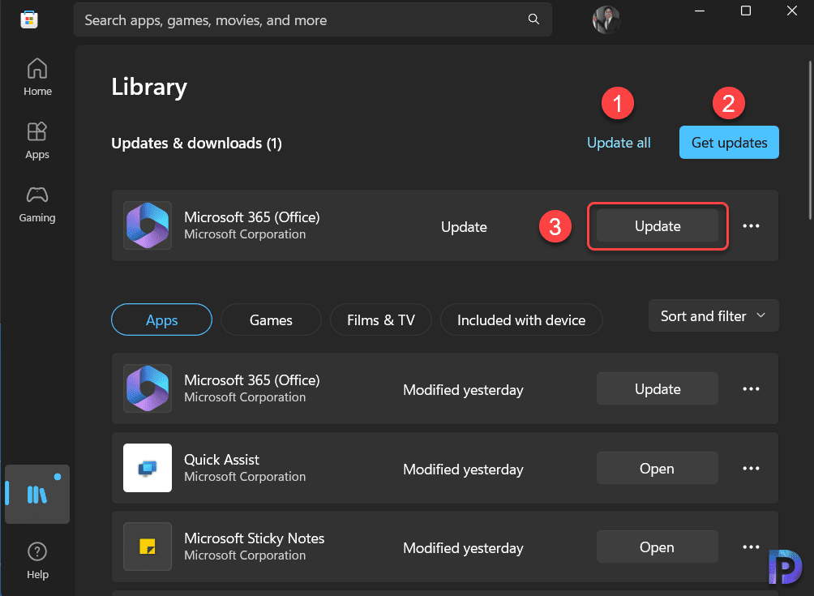Open the Quick Assist app
This screenshot has width=814, height=596.
pos(657,468)
